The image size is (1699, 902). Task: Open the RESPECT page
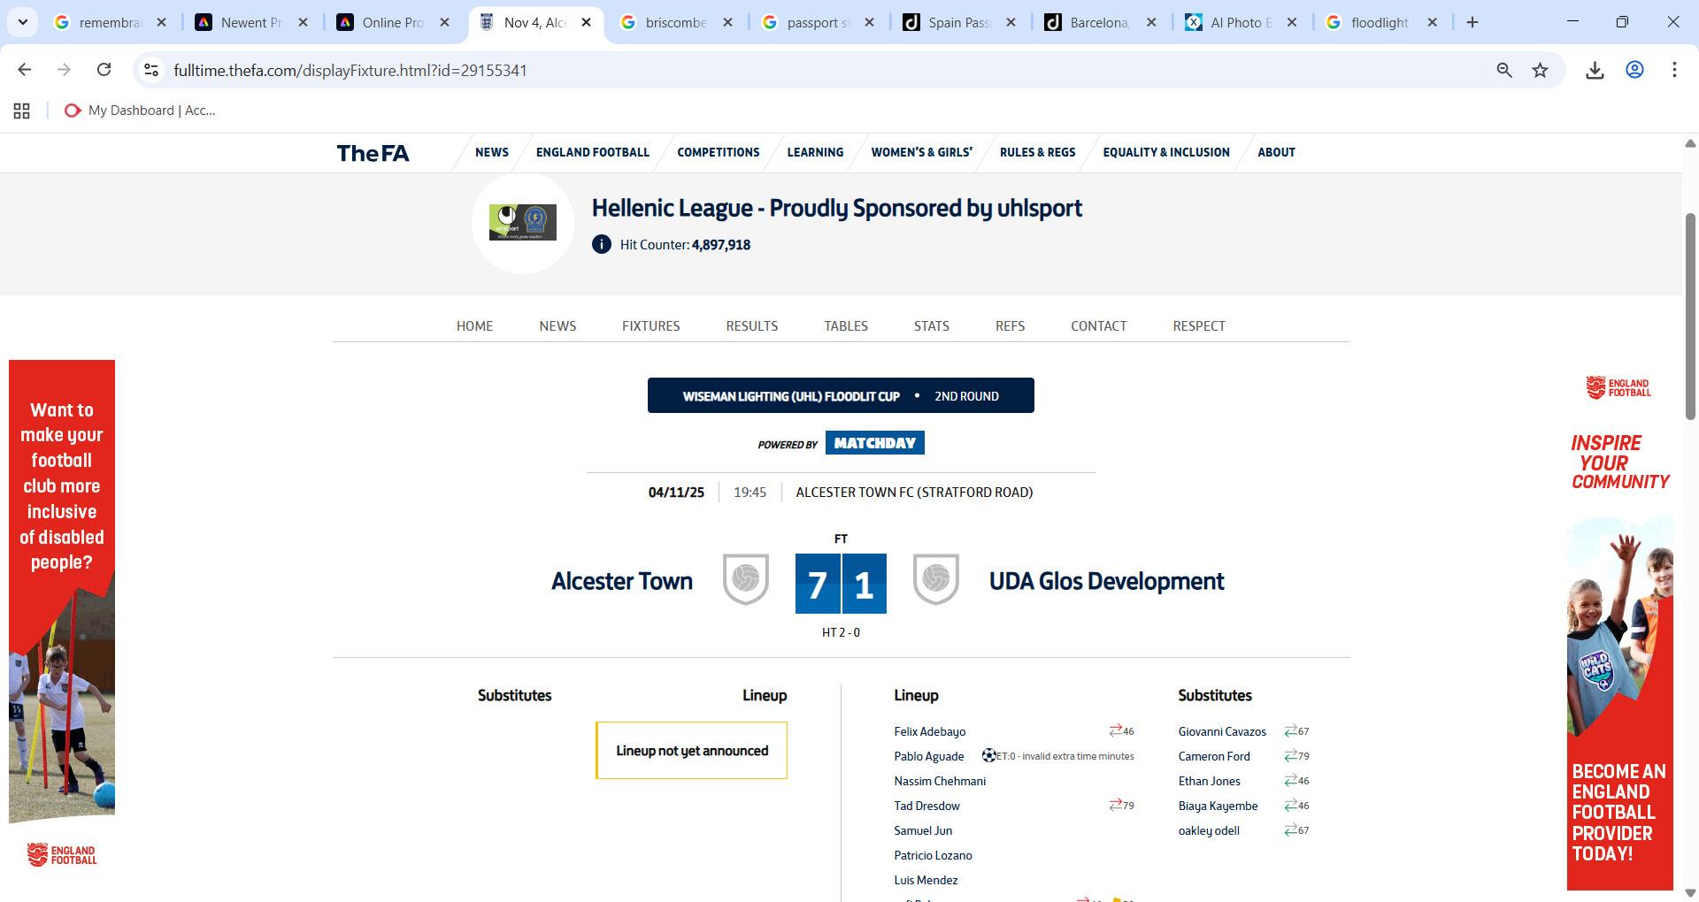[1199, 326]
